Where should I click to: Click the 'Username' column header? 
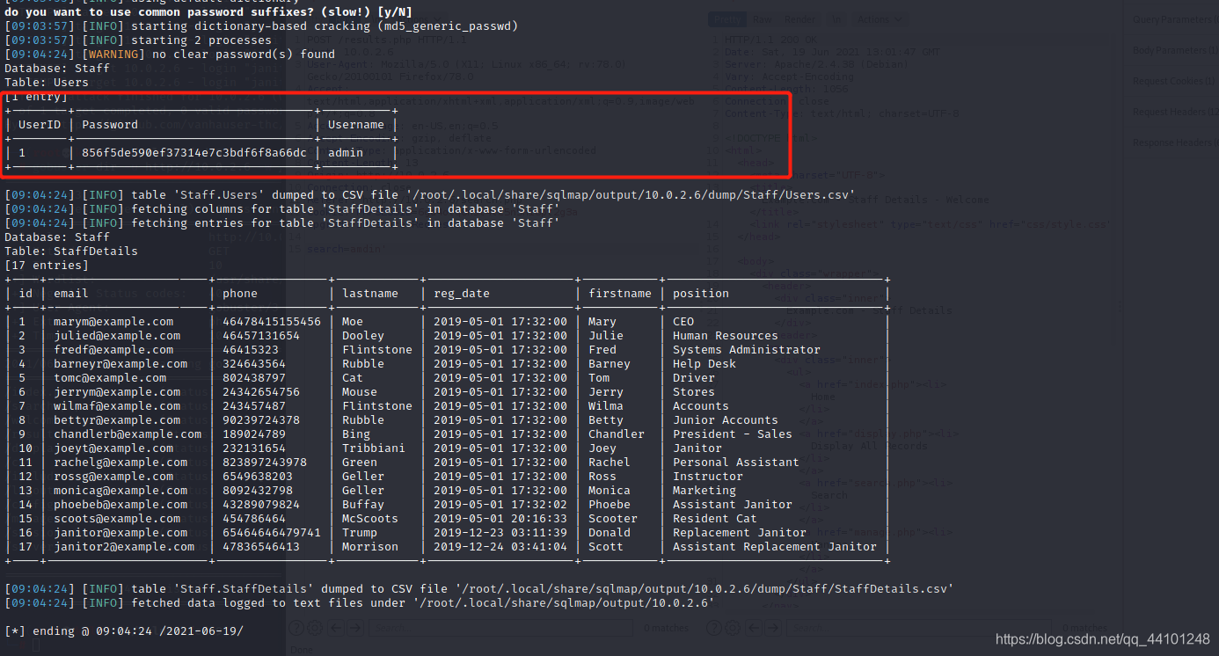pos(356,125)
